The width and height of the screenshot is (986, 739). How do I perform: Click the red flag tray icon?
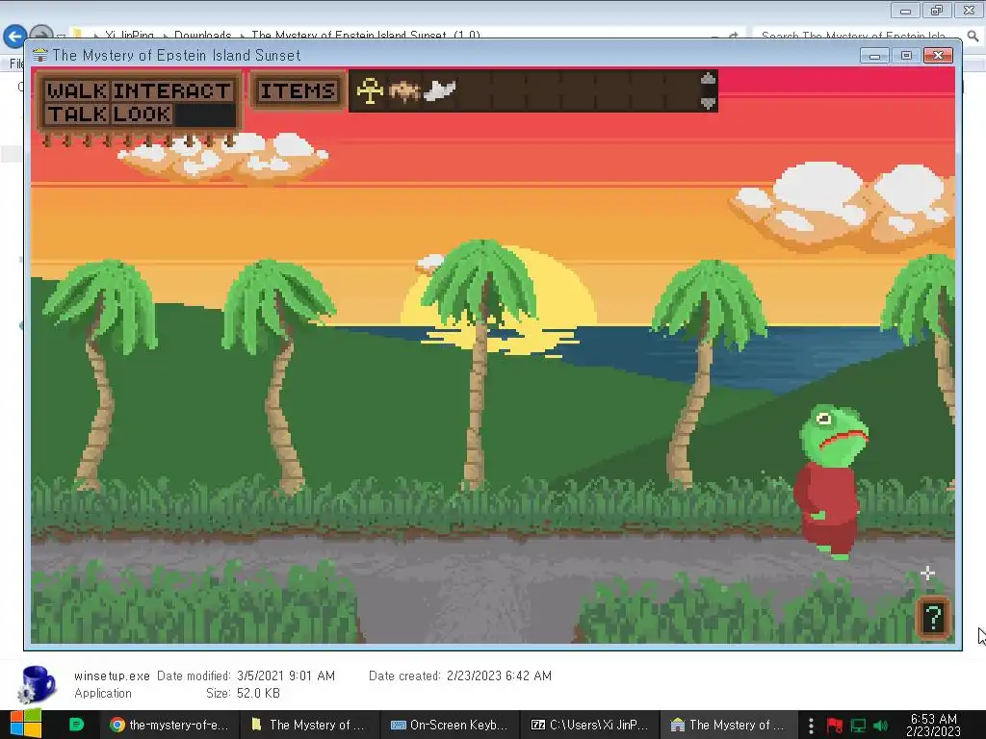pos(835,726)
